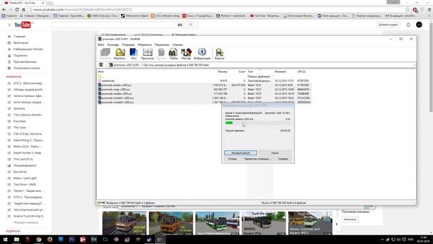Click the WinRAR Delete (Удалить) toolbar icon
The image size is (433, 244).
(161, 54)
